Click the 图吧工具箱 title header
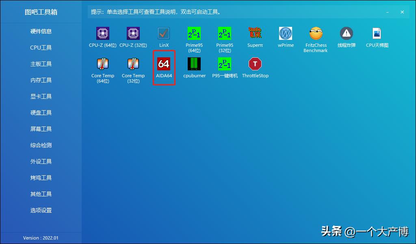Viewport: 416px width, 244px height. [x=41, y=12]
